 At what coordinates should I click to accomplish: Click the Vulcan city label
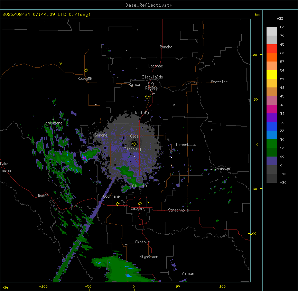188,274
